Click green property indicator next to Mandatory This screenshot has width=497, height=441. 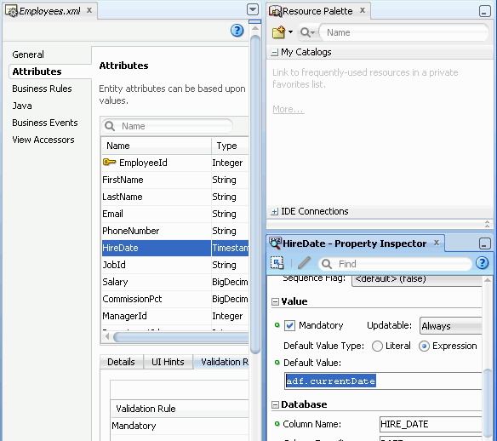[277, 325]
